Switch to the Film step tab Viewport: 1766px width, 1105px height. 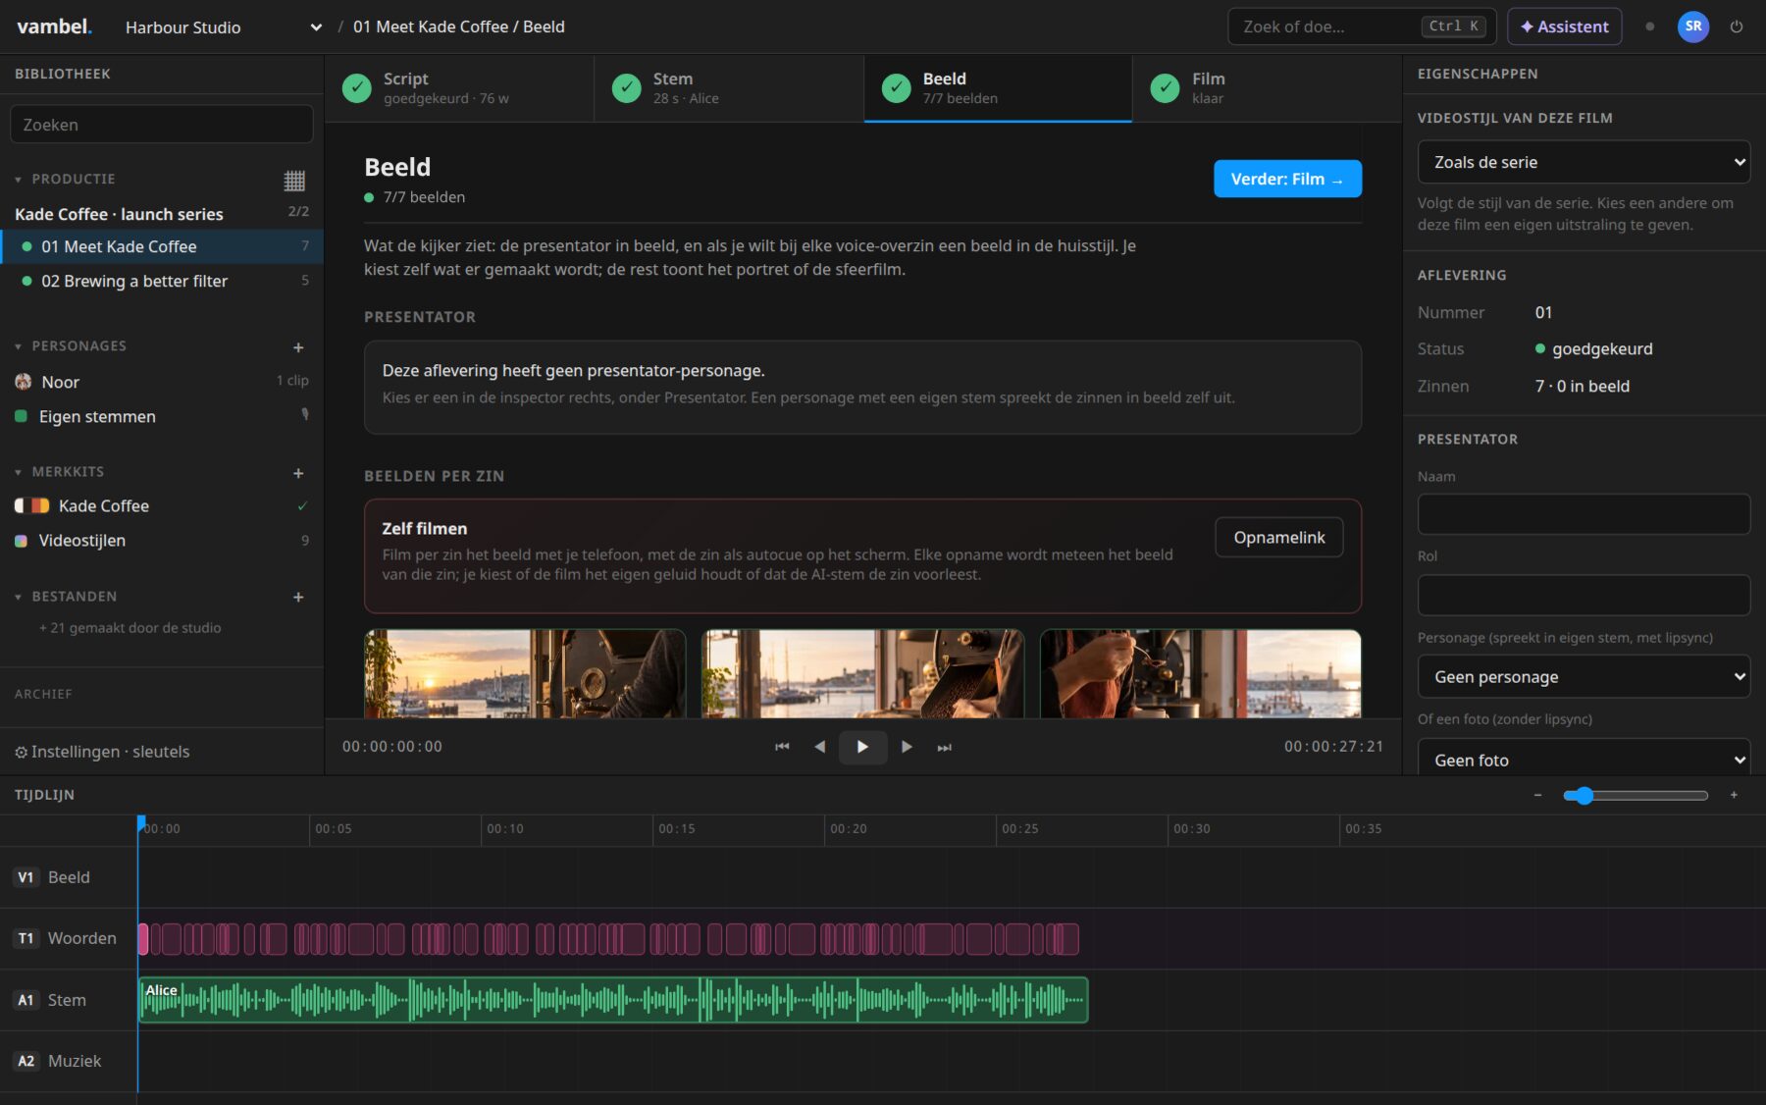pos(1267,88)
